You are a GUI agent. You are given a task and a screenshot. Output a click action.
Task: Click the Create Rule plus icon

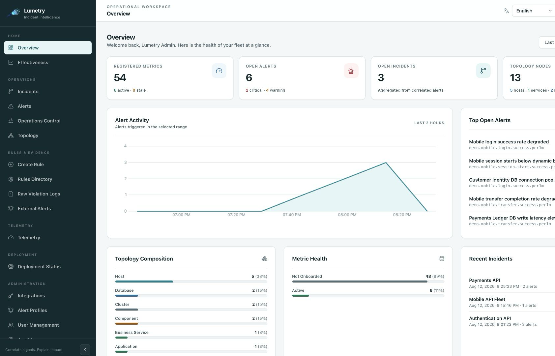(11, 164)
